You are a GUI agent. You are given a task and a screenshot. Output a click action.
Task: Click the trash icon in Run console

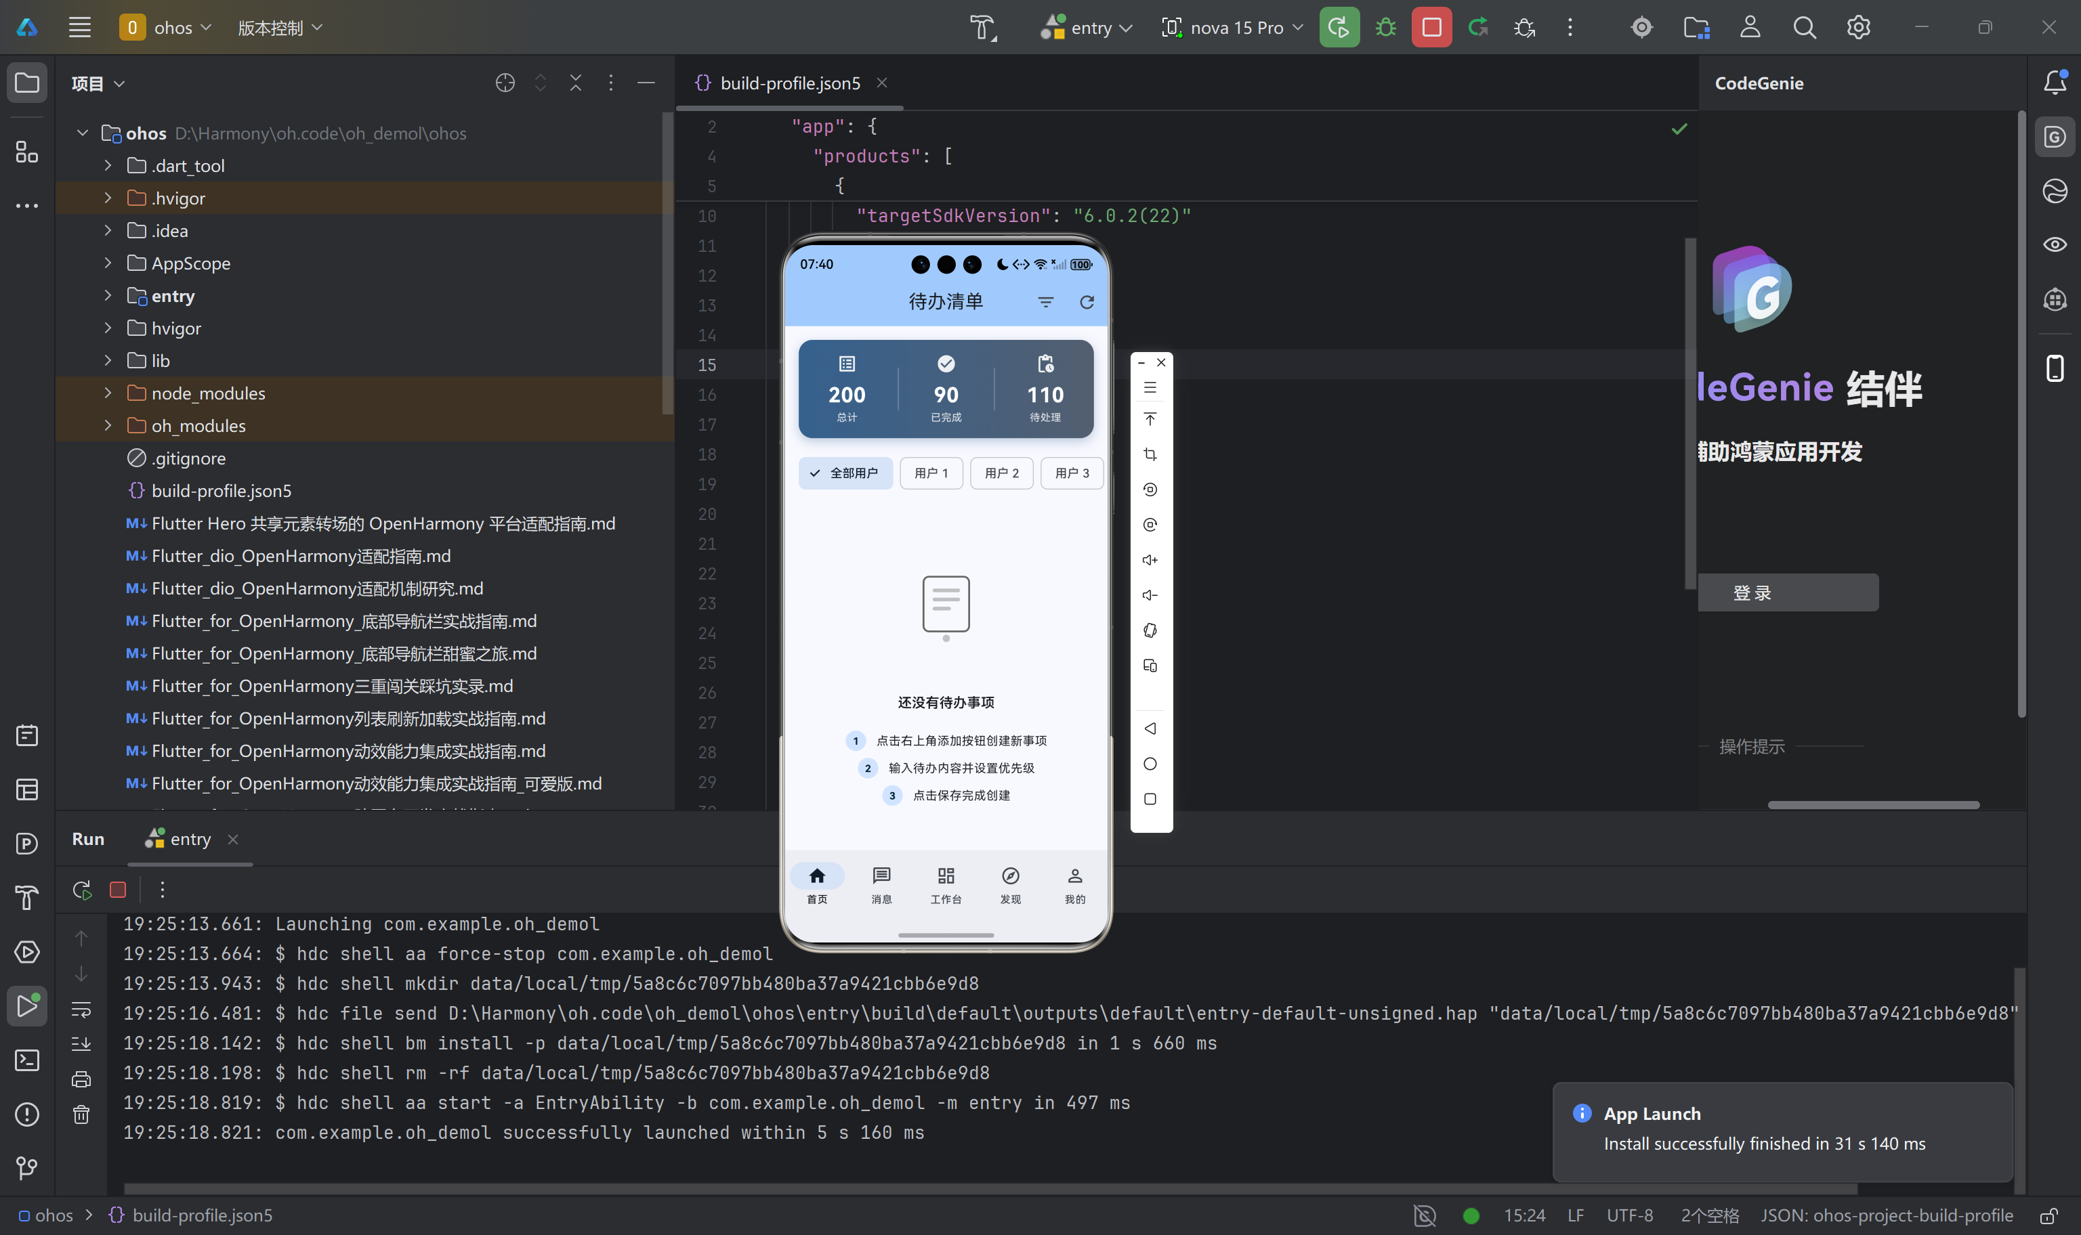click(81, 1114)
